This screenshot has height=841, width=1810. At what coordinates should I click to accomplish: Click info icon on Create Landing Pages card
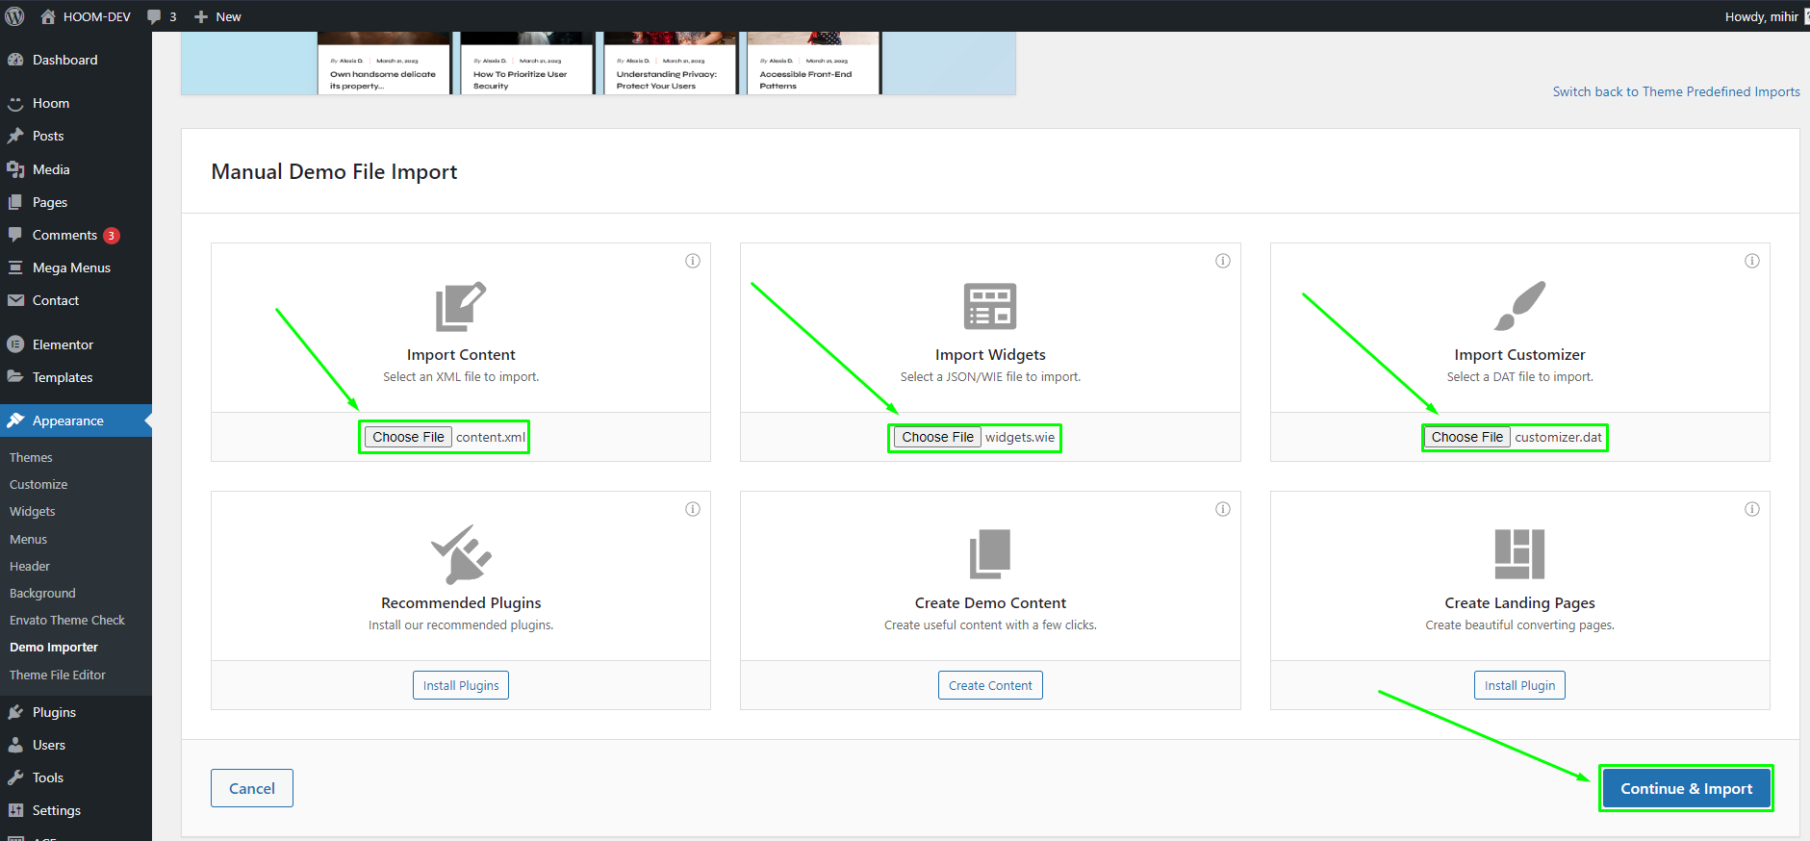click(1751, 509)
